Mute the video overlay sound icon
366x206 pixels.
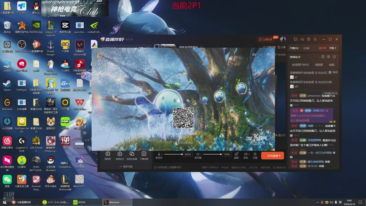coord(254,54)
